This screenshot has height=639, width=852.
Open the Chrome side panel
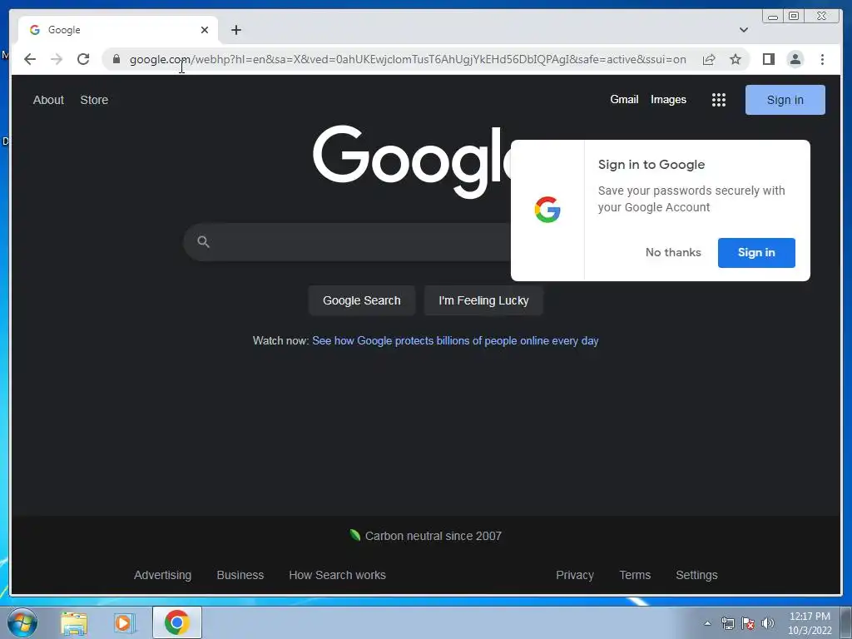[x=768, y=59]
